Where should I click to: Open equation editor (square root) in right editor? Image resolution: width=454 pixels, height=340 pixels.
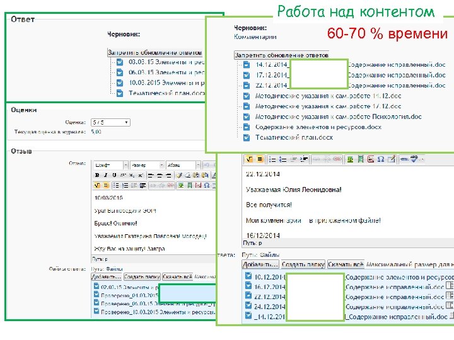click(250, 159)
